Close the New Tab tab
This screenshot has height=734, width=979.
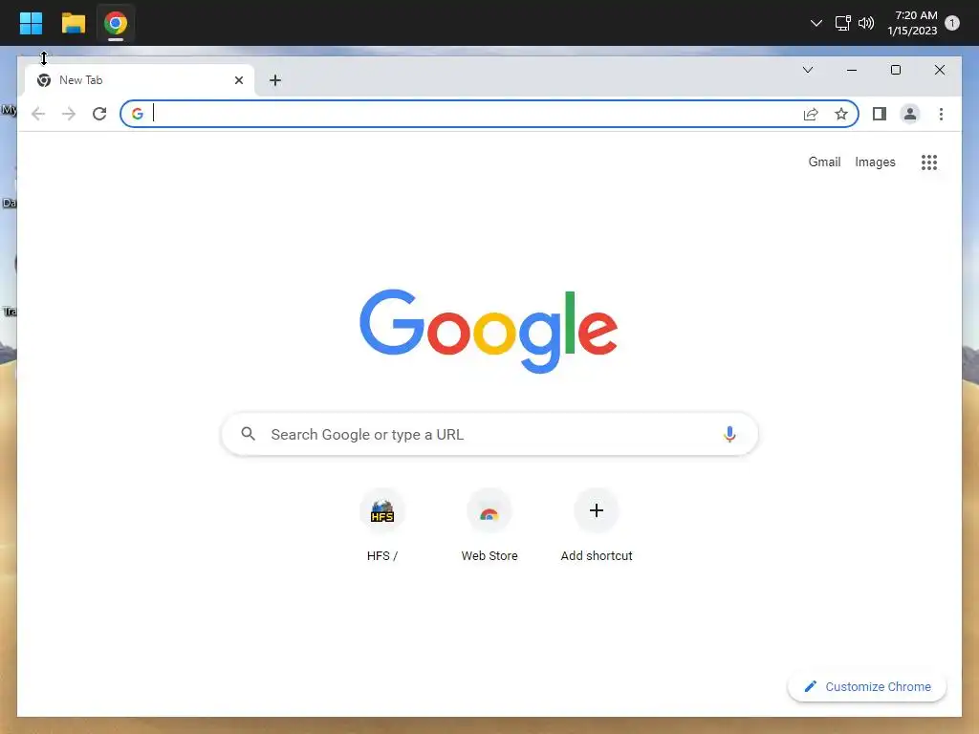[238, 80]
